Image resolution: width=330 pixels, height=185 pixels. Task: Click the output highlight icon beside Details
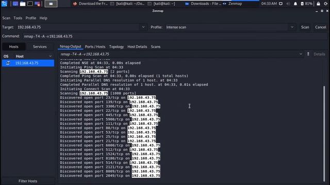pos(308,54)
